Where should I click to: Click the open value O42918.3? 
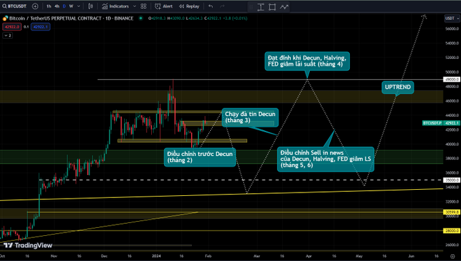[x=157, y=18]
